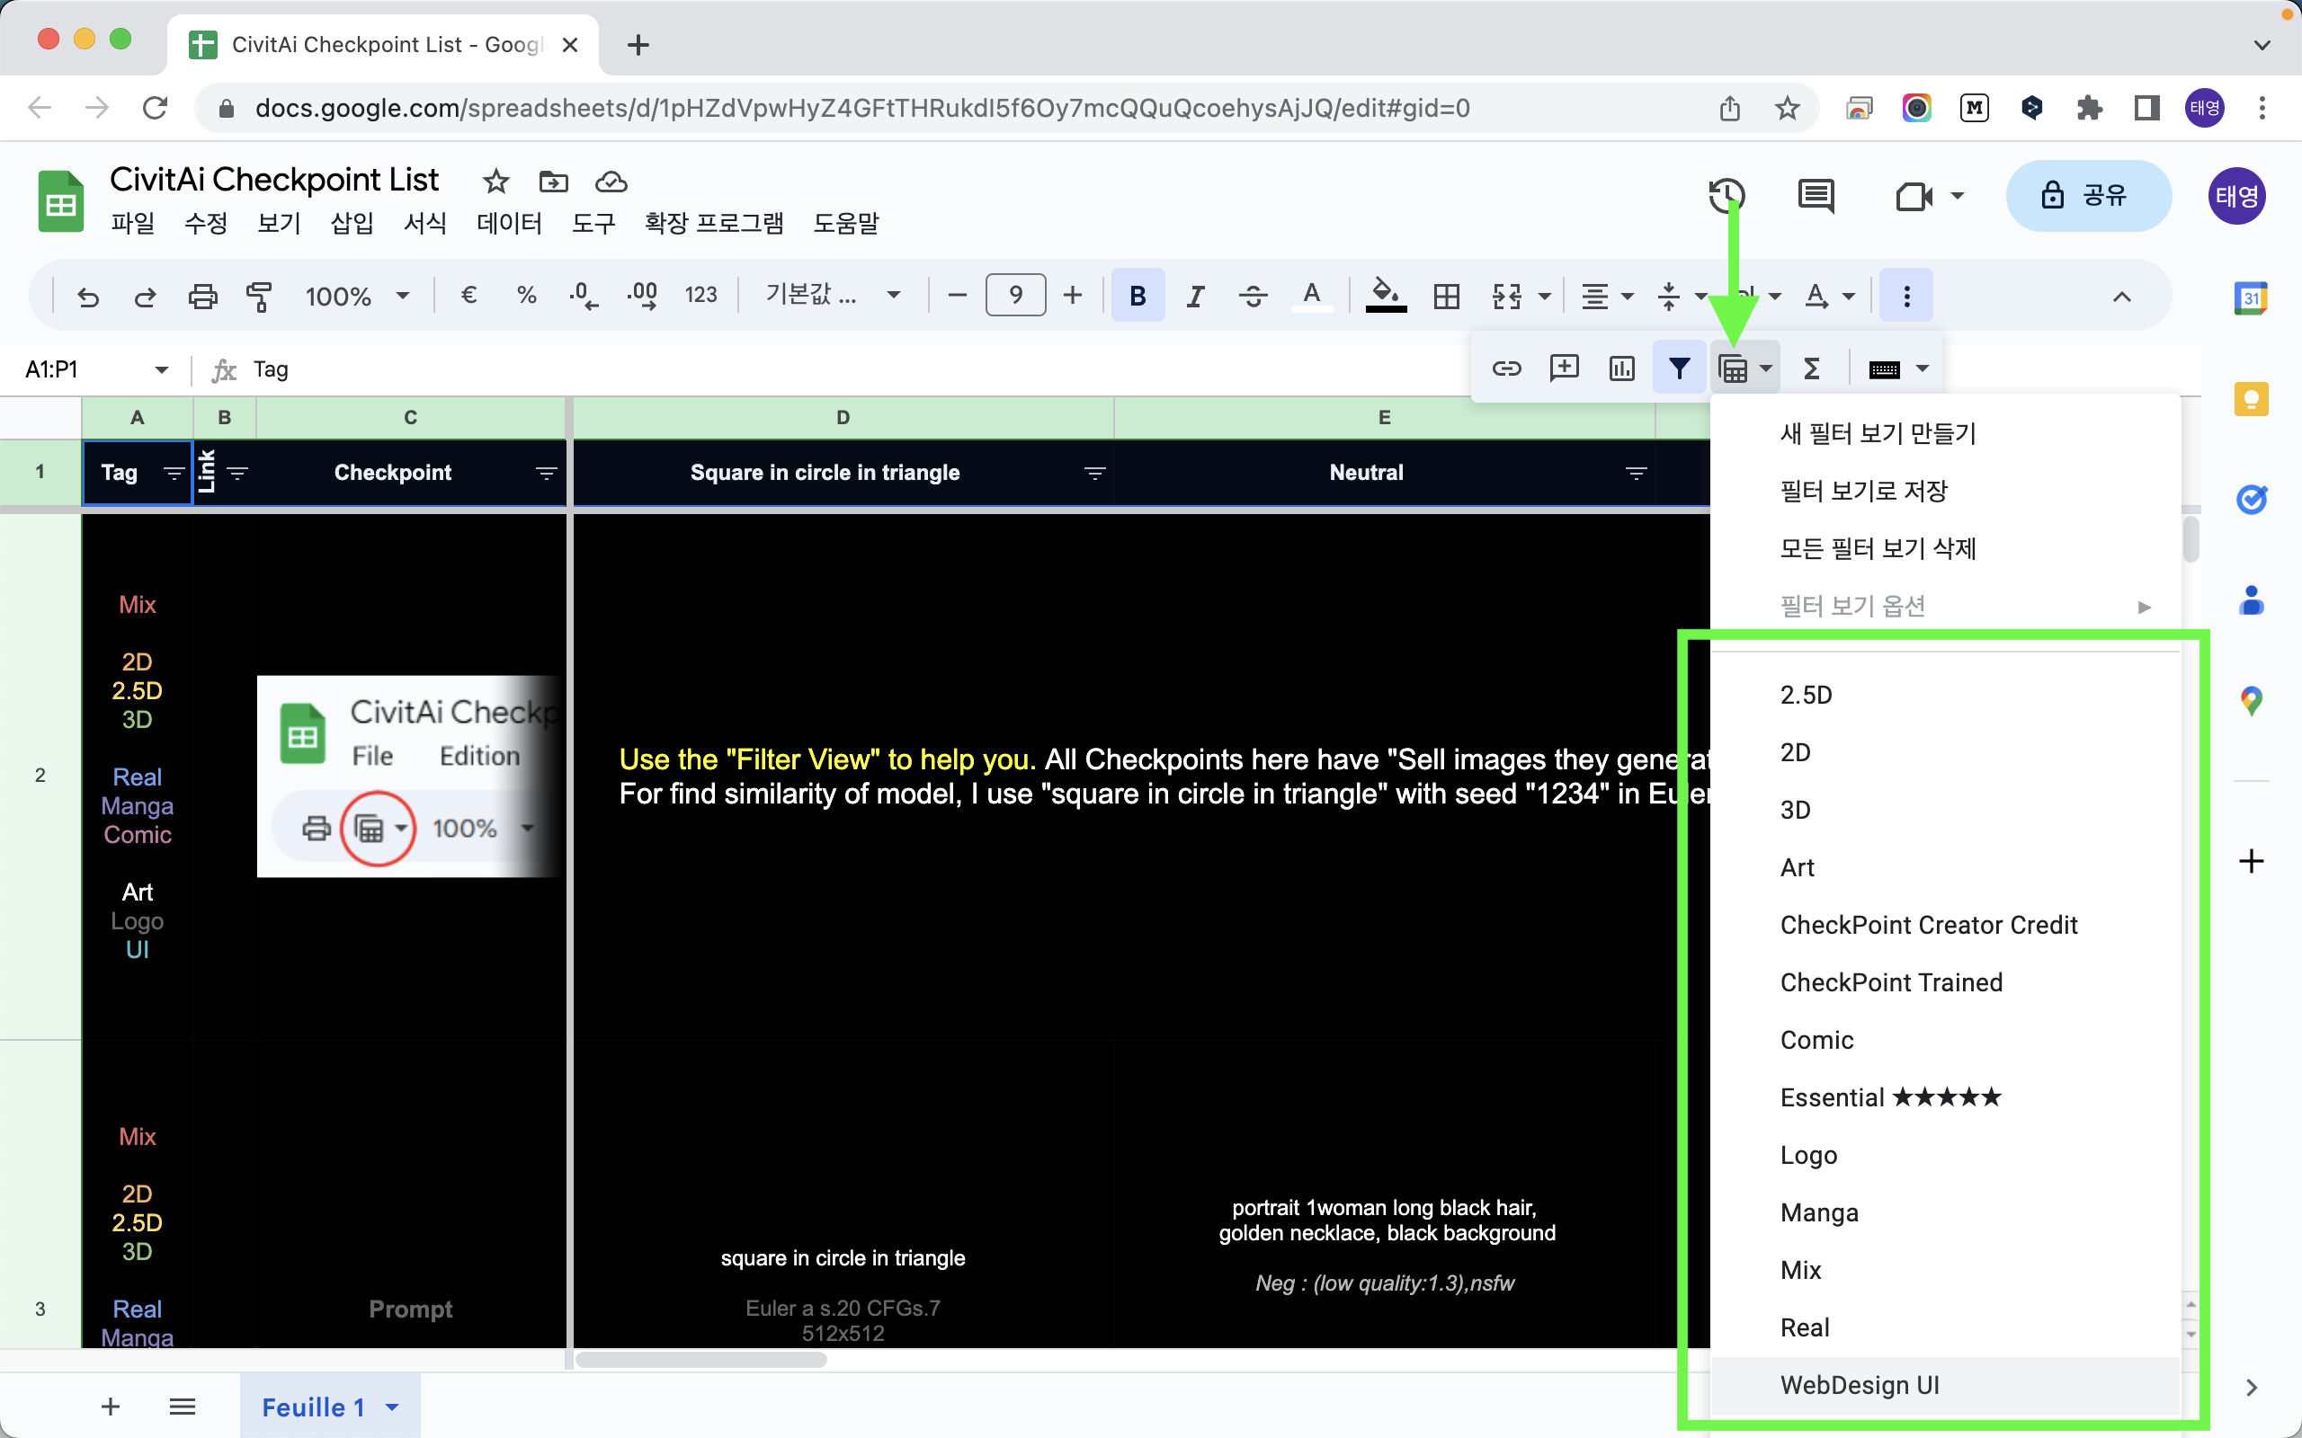Insert a chart from overflow toolbar
The height and width of the screenshot is (1438, 2302).
click(x=1622, y=368)
